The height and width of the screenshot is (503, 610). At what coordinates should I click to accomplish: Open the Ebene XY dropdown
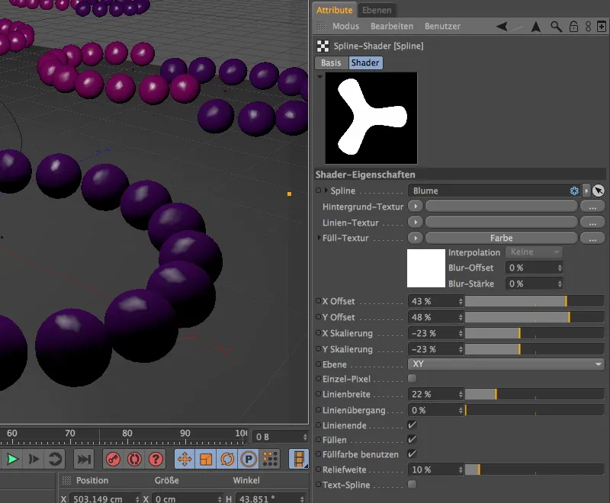click(x=506, y=364)
